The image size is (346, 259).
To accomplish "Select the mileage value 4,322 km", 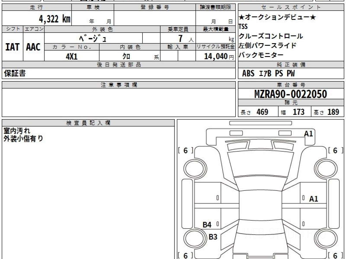I will pyautogui.click(x=54, y=19).
